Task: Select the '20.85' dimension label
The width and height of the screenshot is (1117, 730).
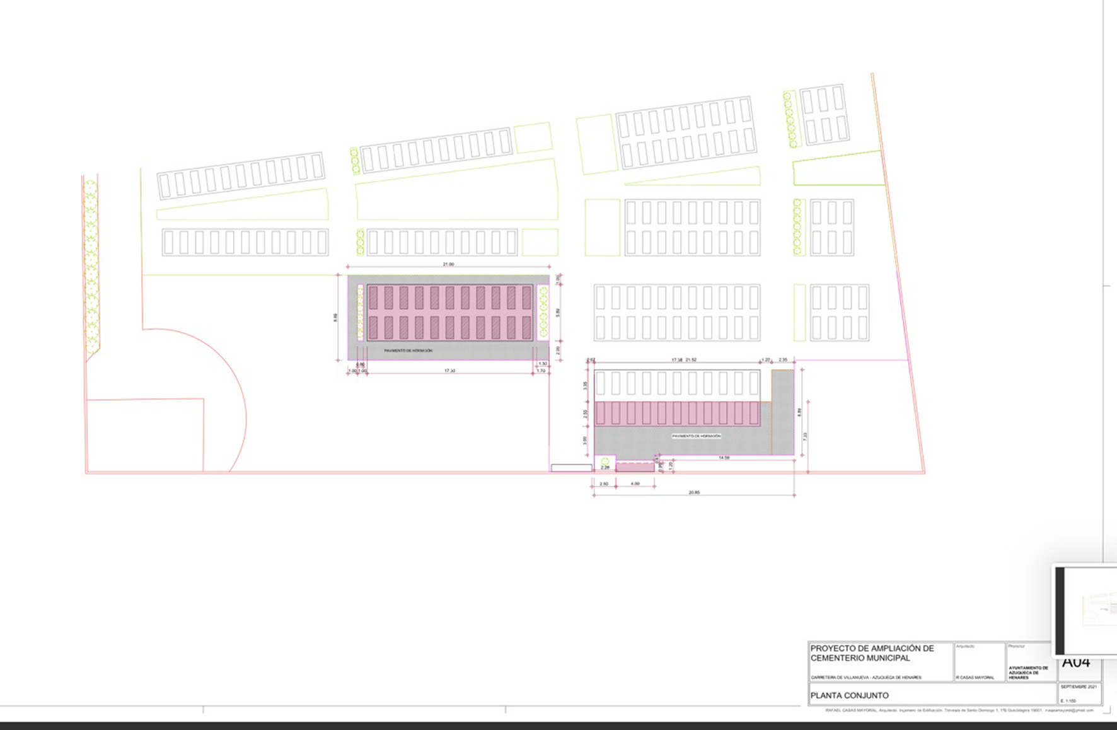Action: click(694, 492)
